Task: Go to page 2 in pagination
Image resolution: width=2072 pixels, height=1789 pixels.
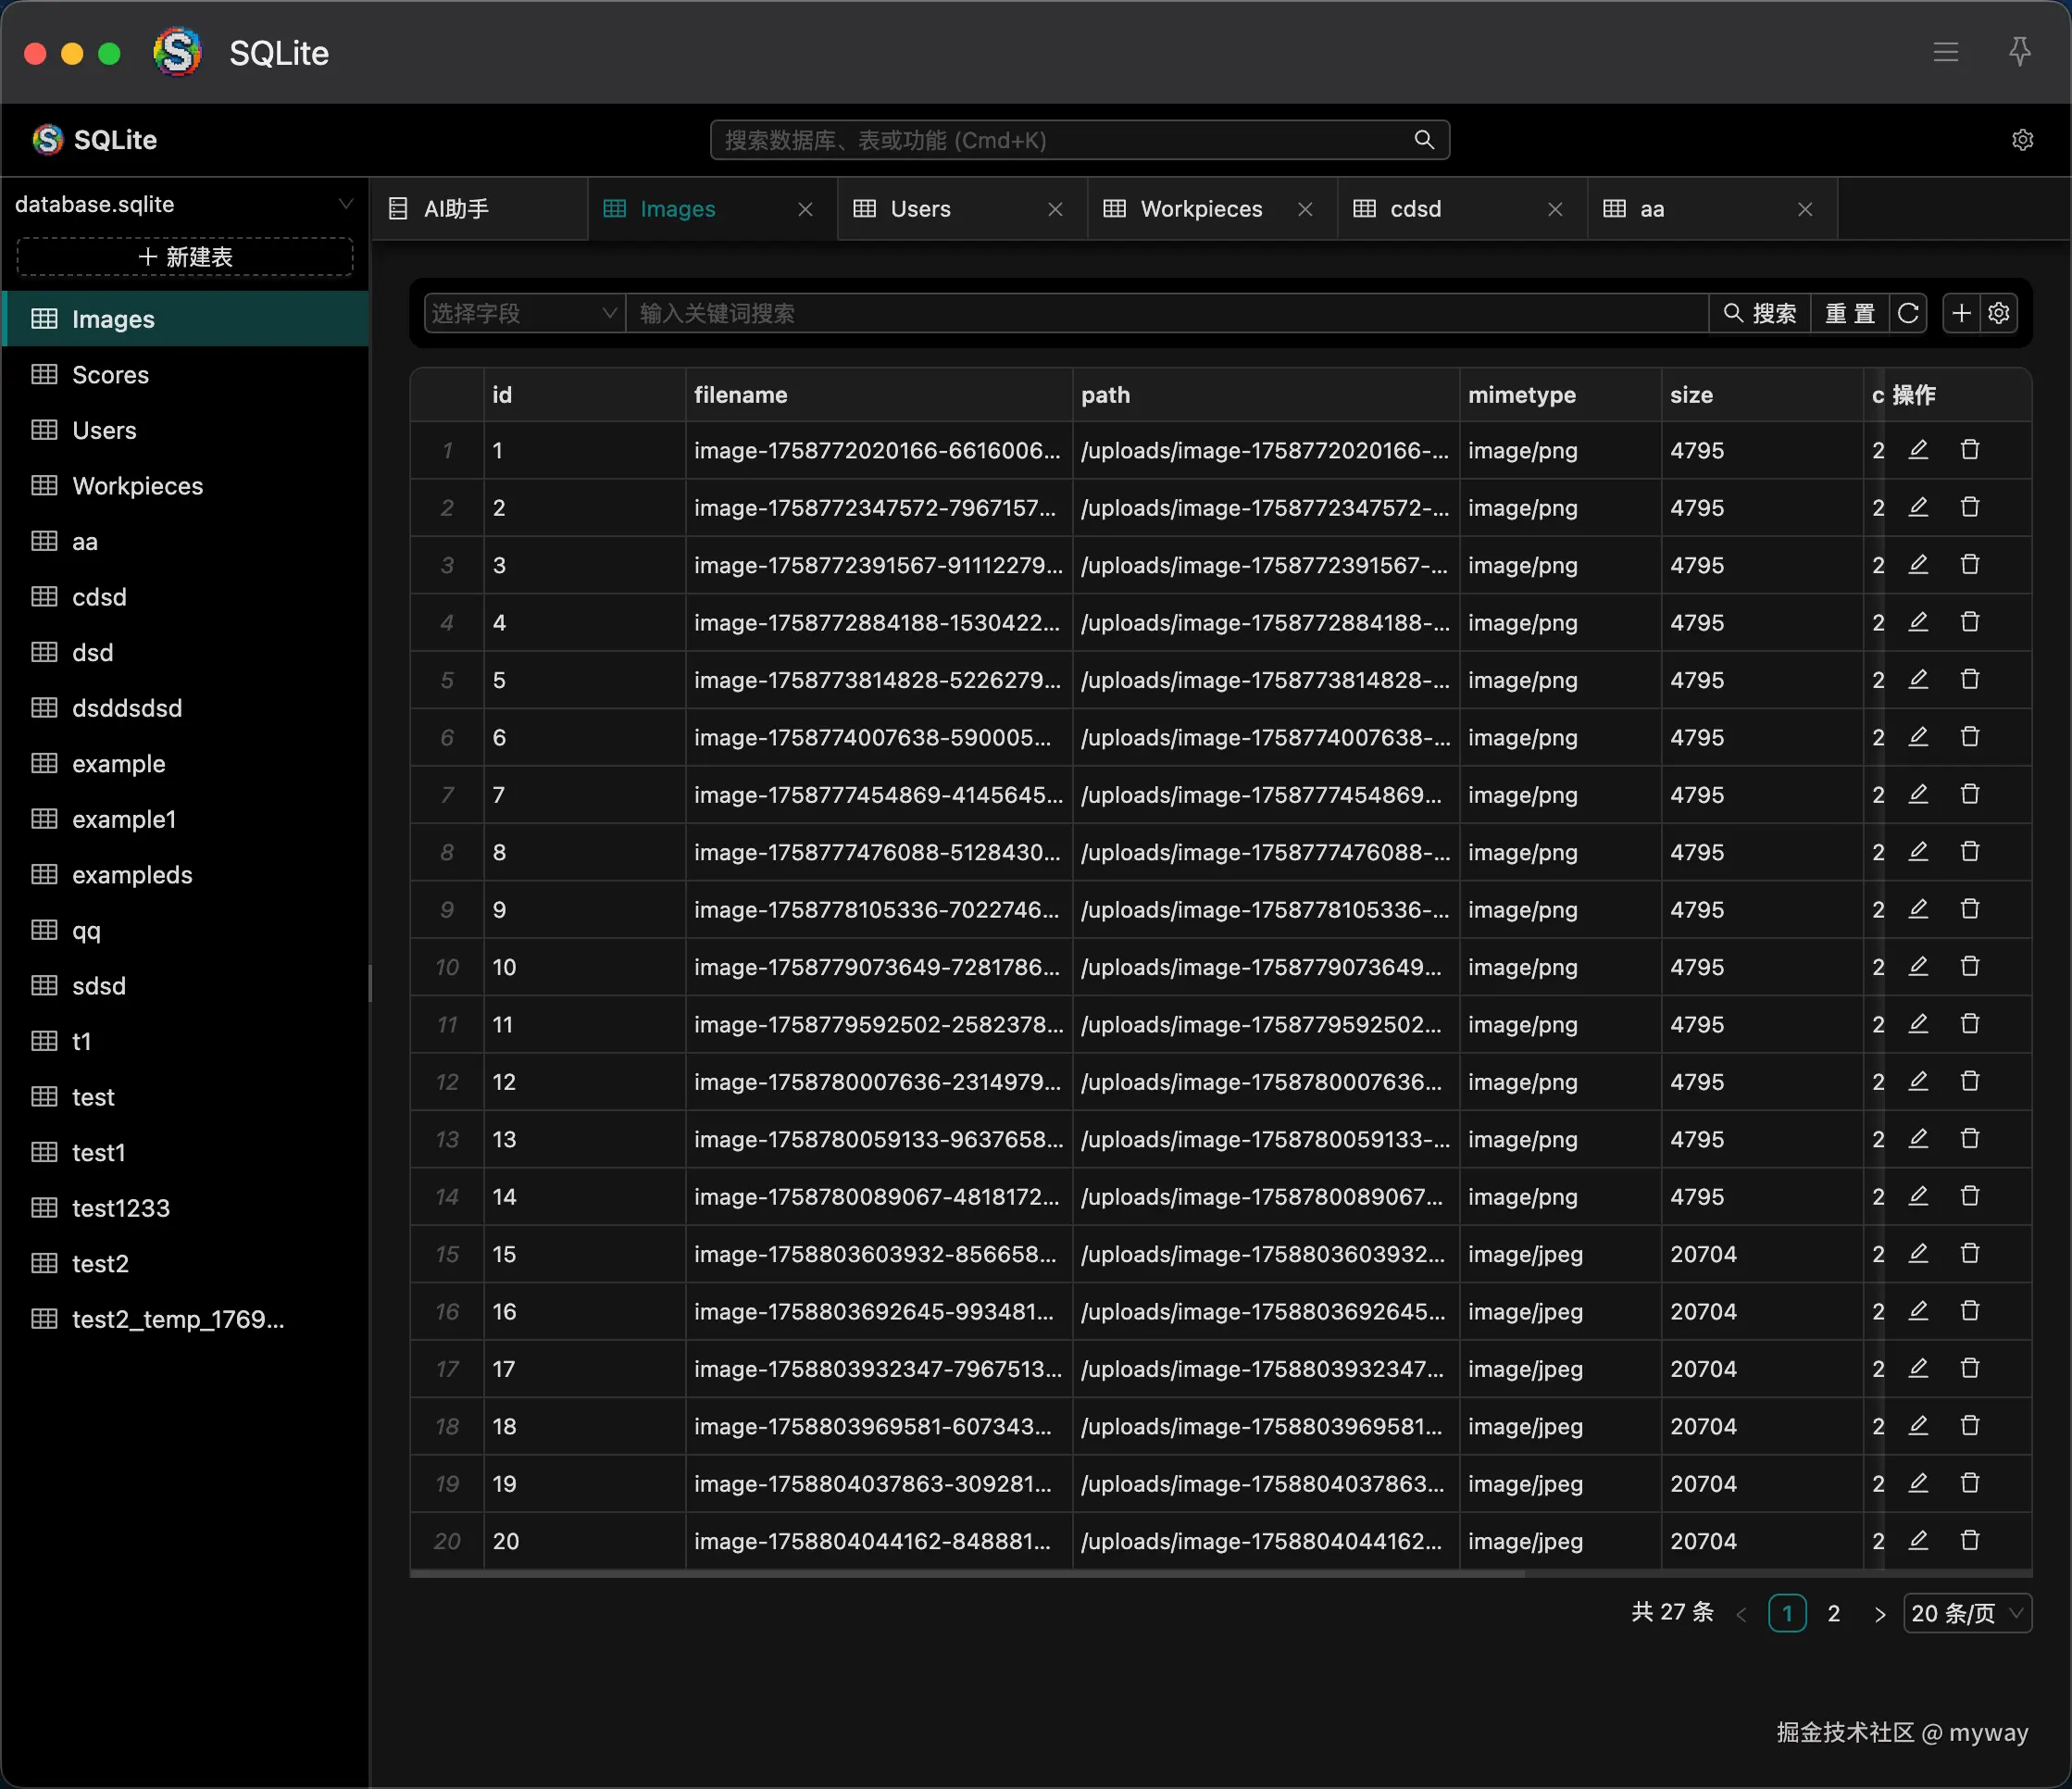Action: click(x=1833, y=1613)
